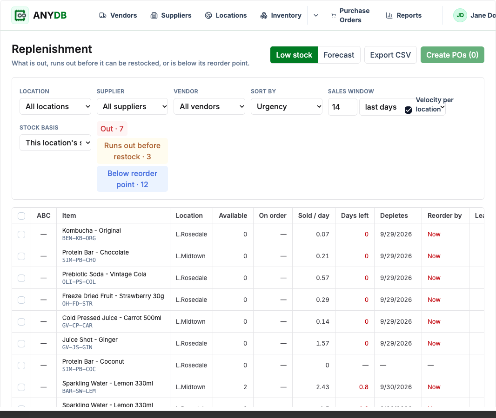Check the Protein Bar - Chocolate row
The width and height of the screenshot is (496, 418).
pos(21,256)
